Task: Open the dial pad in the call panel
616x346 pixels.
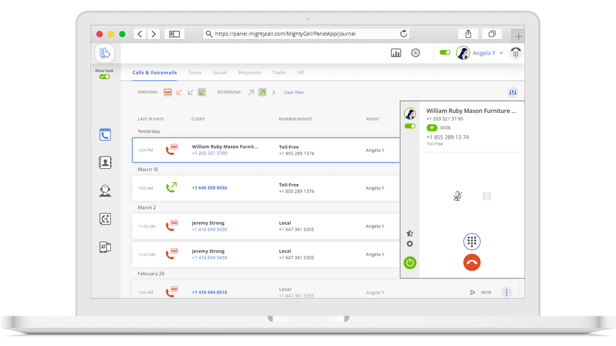Action: coord(472,242)
